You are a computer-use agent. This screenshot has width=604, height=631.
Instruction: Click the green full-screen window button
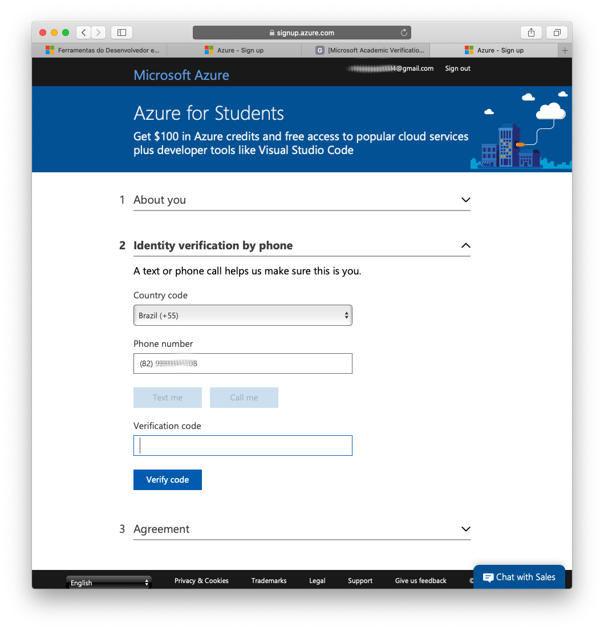[x=66, y=33]
